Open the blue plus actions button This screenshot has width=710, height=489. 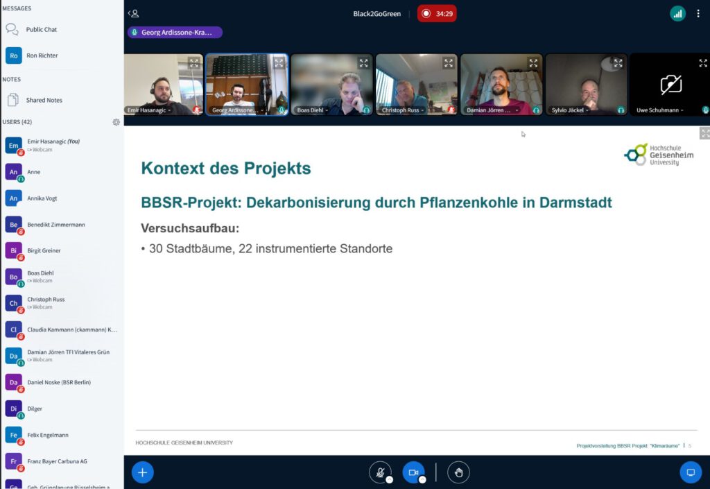pos(142,472)
